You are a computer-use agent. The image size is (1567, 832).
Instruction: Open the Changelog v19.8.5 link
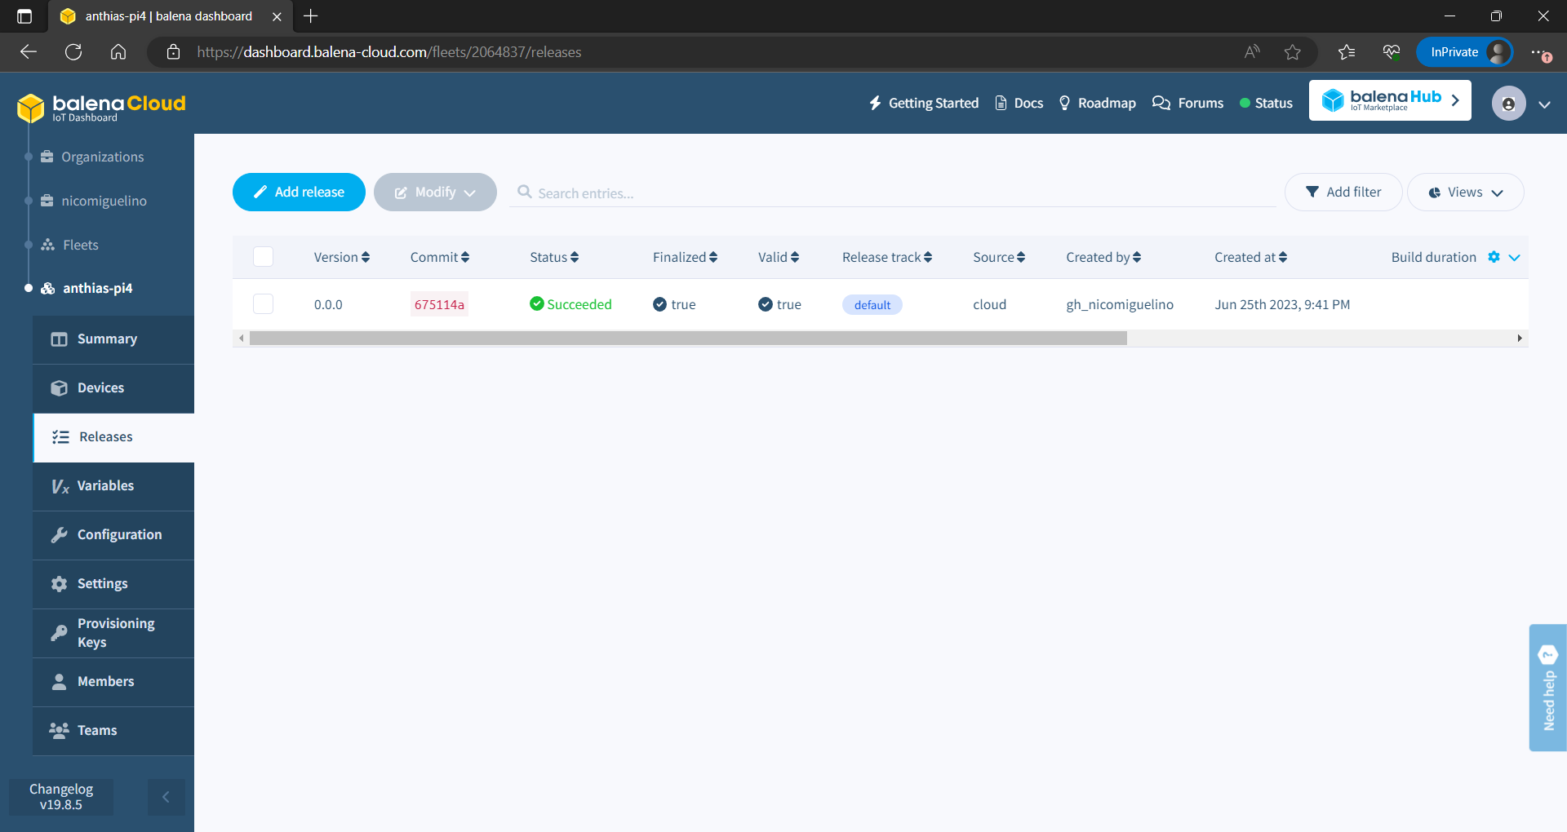[x=61, y=797]
